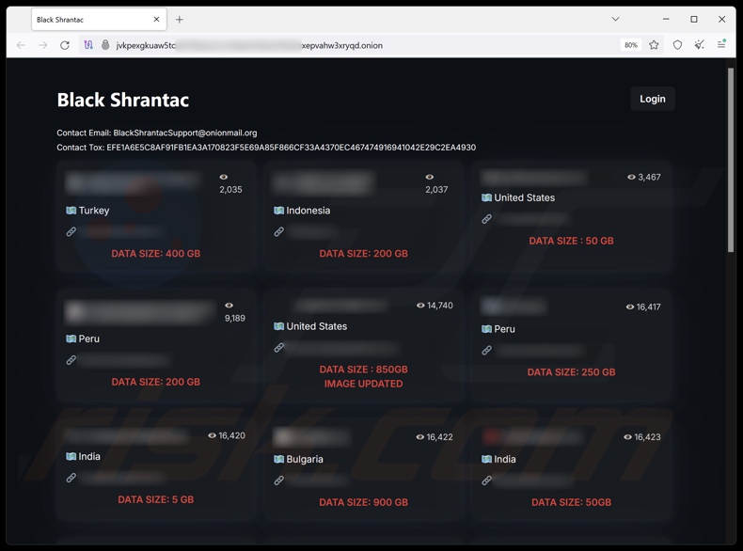This screenshot has width=743, height=551.
Task: Click the Indonesia country label
Action: (308, 211)
